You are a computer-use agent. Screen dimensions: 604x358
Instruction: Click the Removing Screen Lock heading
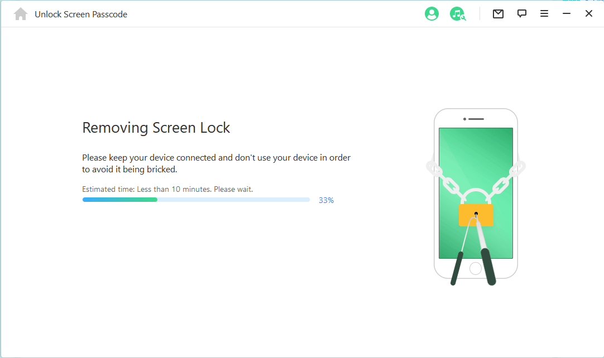click(x=156, y=127)
